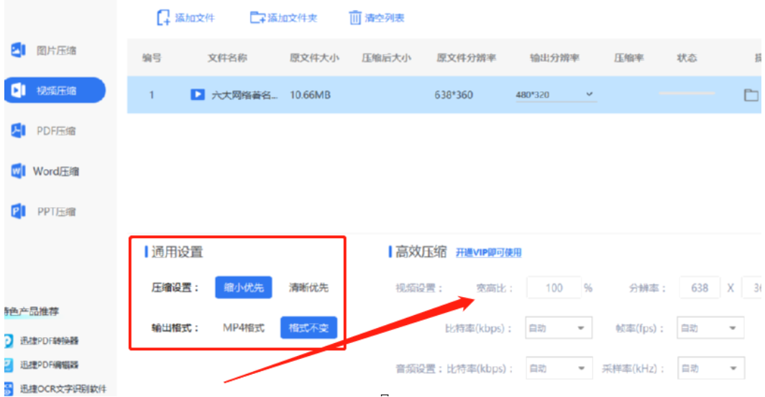The height and width of the screenshot is (397, 765).
Task: Click the 添加文件夹 add folder icon
Action: (x=257, y=17)
